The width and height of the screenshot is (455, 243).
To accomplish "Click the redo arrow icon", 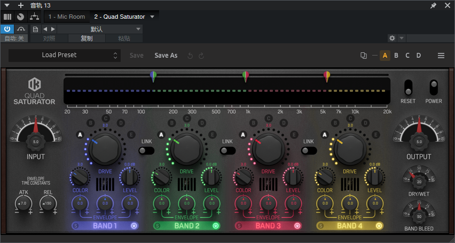I will click(x=201, y=56).
